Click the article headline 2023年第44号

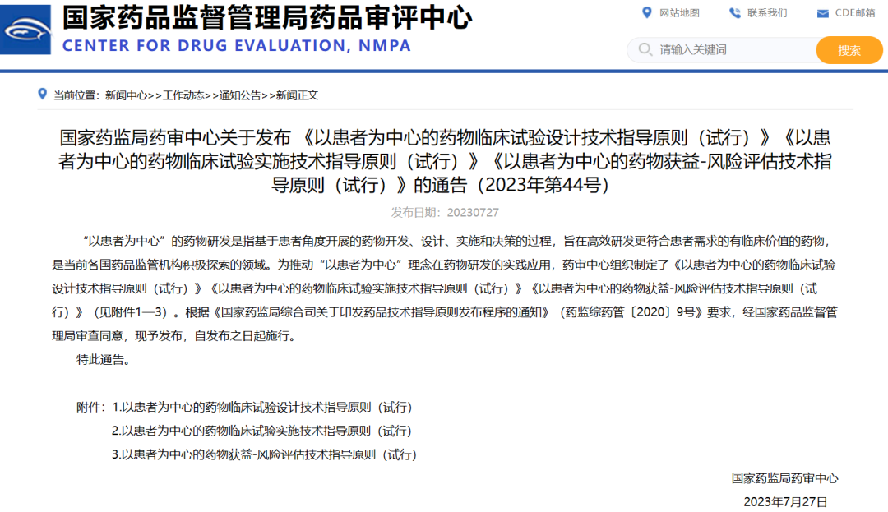445,161
